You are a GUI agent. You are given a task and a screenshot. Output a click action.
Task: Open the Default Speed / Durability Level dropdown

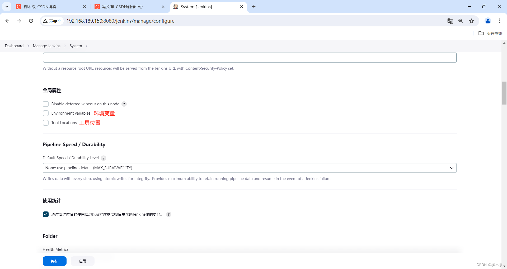point(250,168)
